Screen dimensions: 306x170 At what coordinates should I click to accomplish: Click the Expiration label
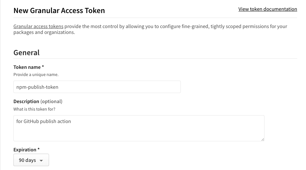(x=25, y=150)
